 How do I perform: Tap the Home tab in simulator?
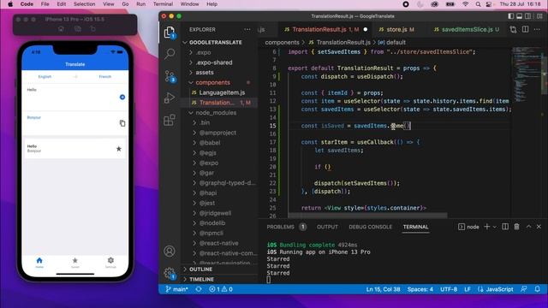[39, 263]
